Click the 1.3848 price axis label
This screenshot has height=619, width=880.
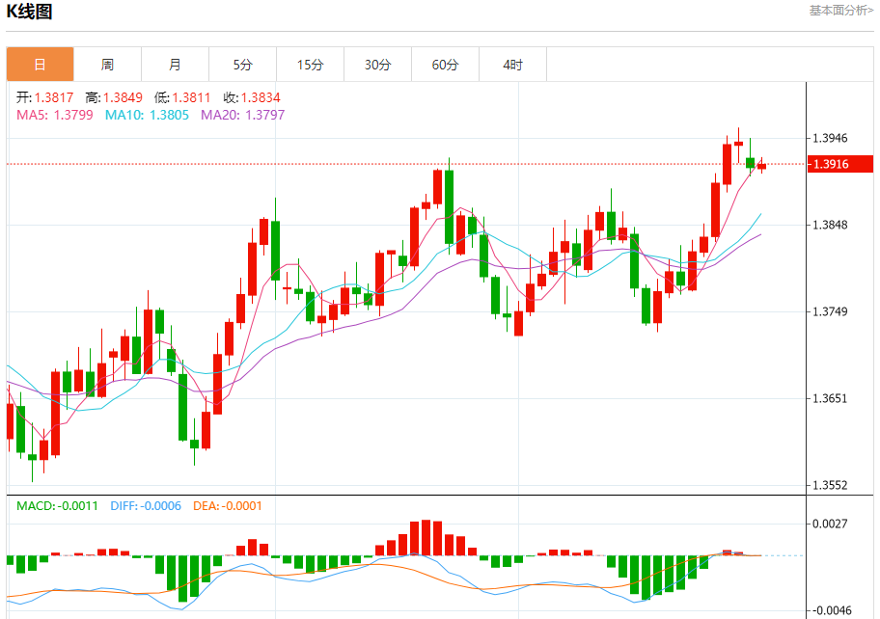pos(831,225)
